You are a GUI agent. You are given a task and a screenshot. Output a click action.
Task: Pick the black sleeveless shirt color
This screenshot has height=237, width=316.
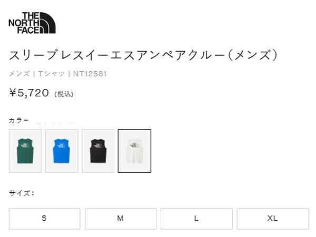[x=98, y=151]
